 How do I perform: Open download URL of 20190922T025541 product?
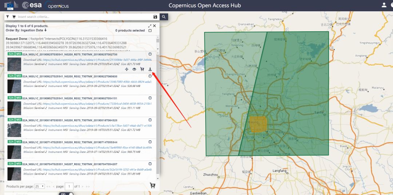(97, 82)
